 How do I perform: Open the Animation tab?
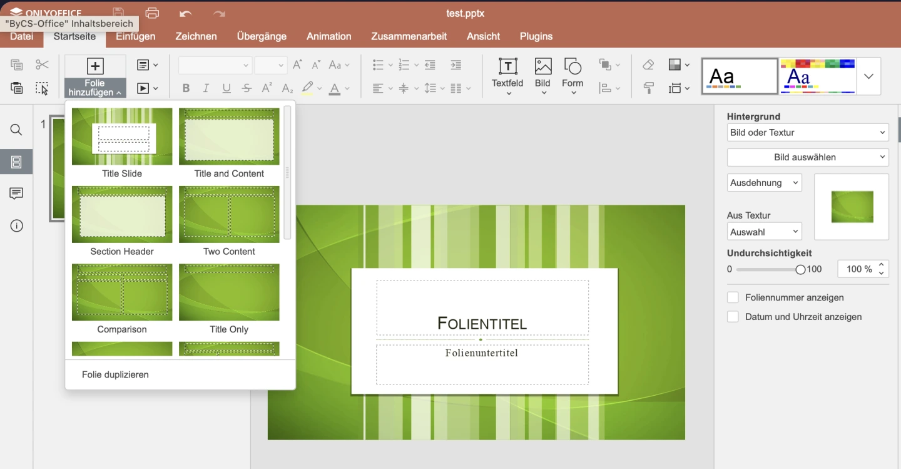328,36
